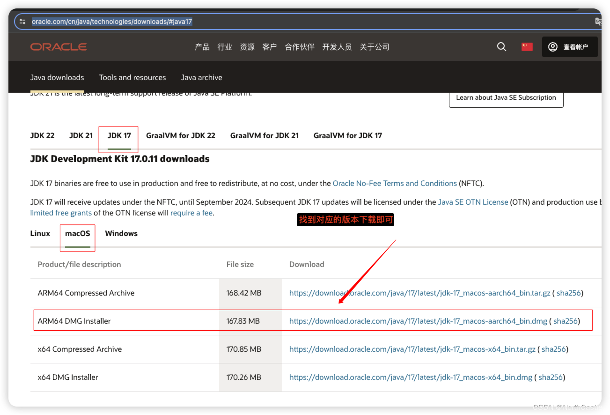Open the 行业 menu
The image size is (610, 415).
click(225, 47)
